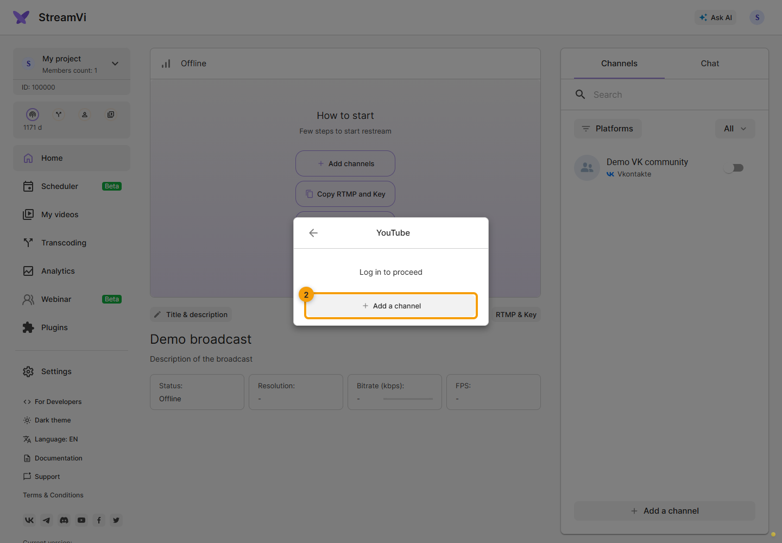Open Title & description editor
Screen dimensions: 782x543
tap(191, 314)
